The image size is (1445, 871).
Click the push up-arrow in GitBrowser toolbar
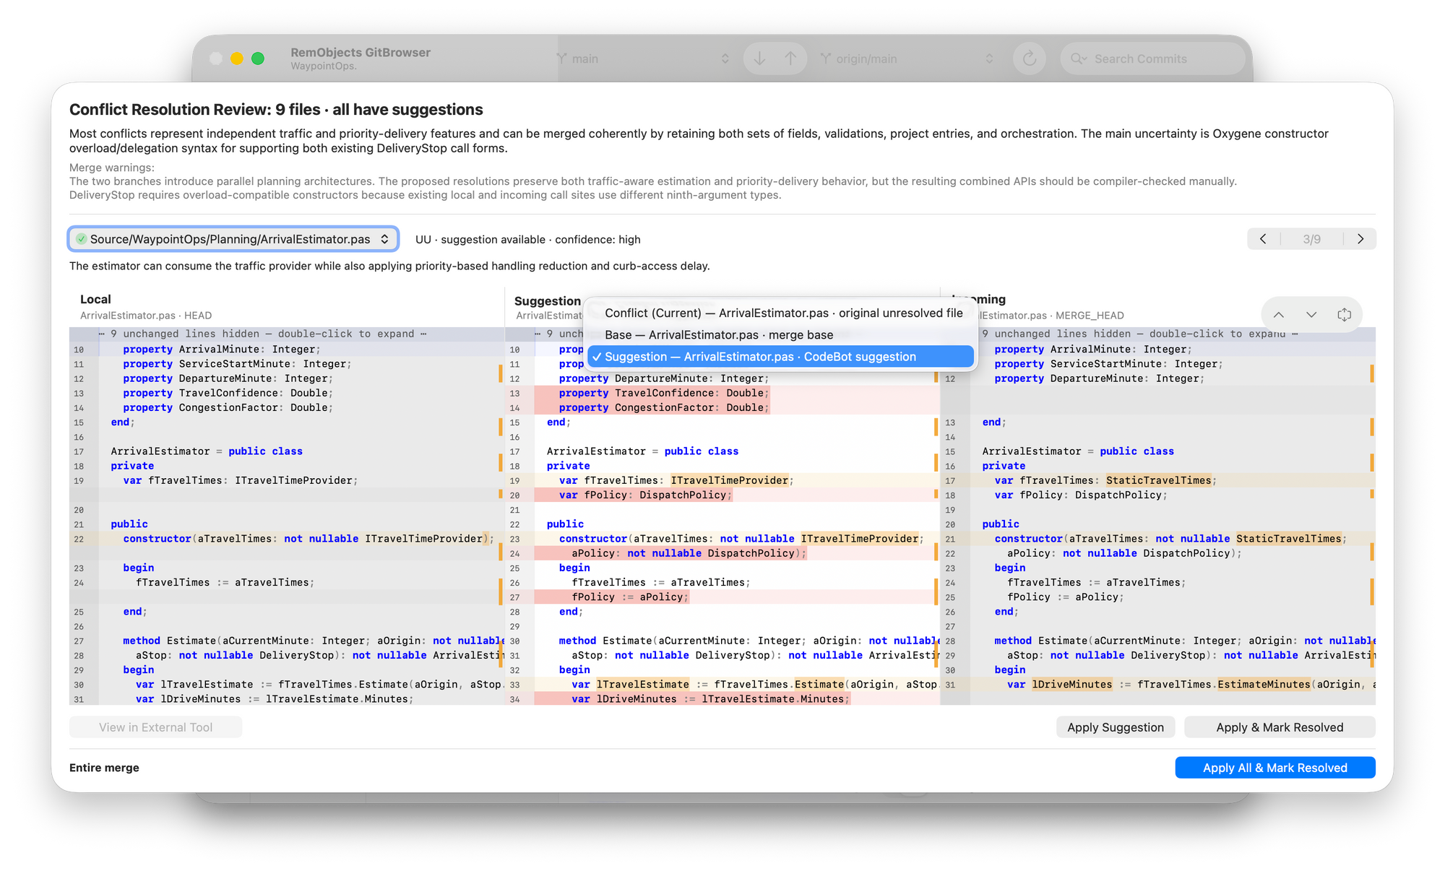(x=790, y=58)
